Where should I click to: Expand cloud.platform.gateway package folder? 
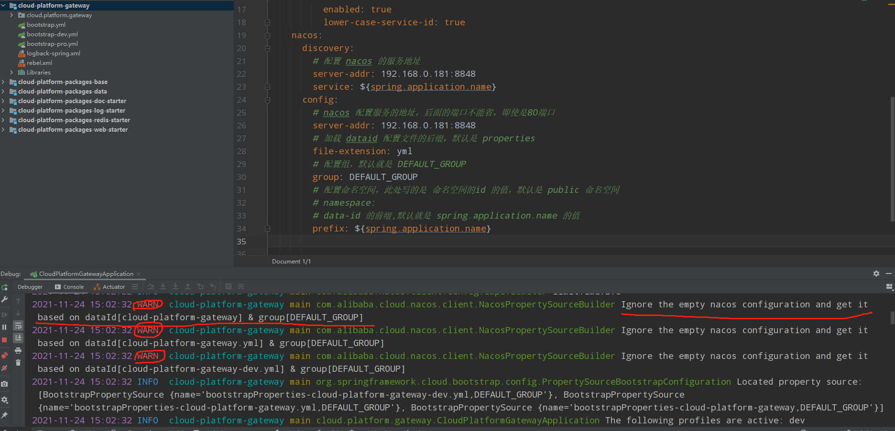pos(11,15)
